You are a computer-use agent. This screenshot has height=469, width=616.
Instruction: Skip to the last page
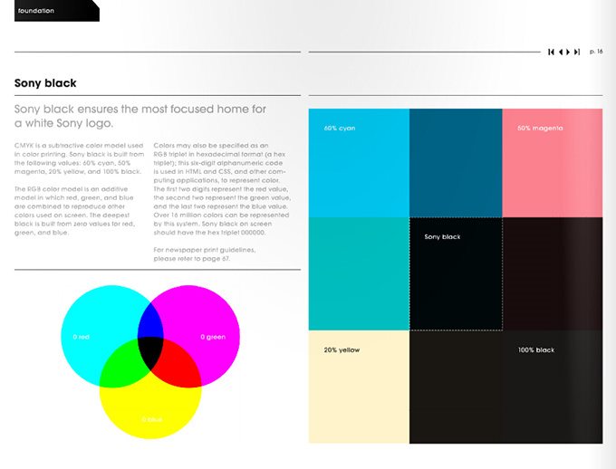coord(578,52)
